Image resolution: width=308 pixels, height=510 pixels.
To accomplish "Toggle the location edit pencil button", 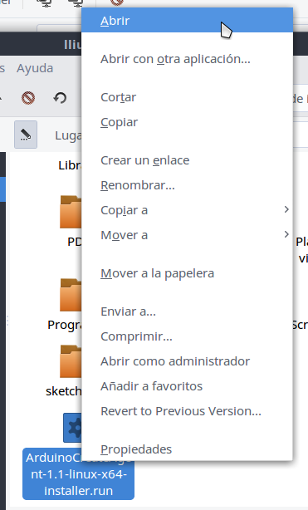I will 26,135.
